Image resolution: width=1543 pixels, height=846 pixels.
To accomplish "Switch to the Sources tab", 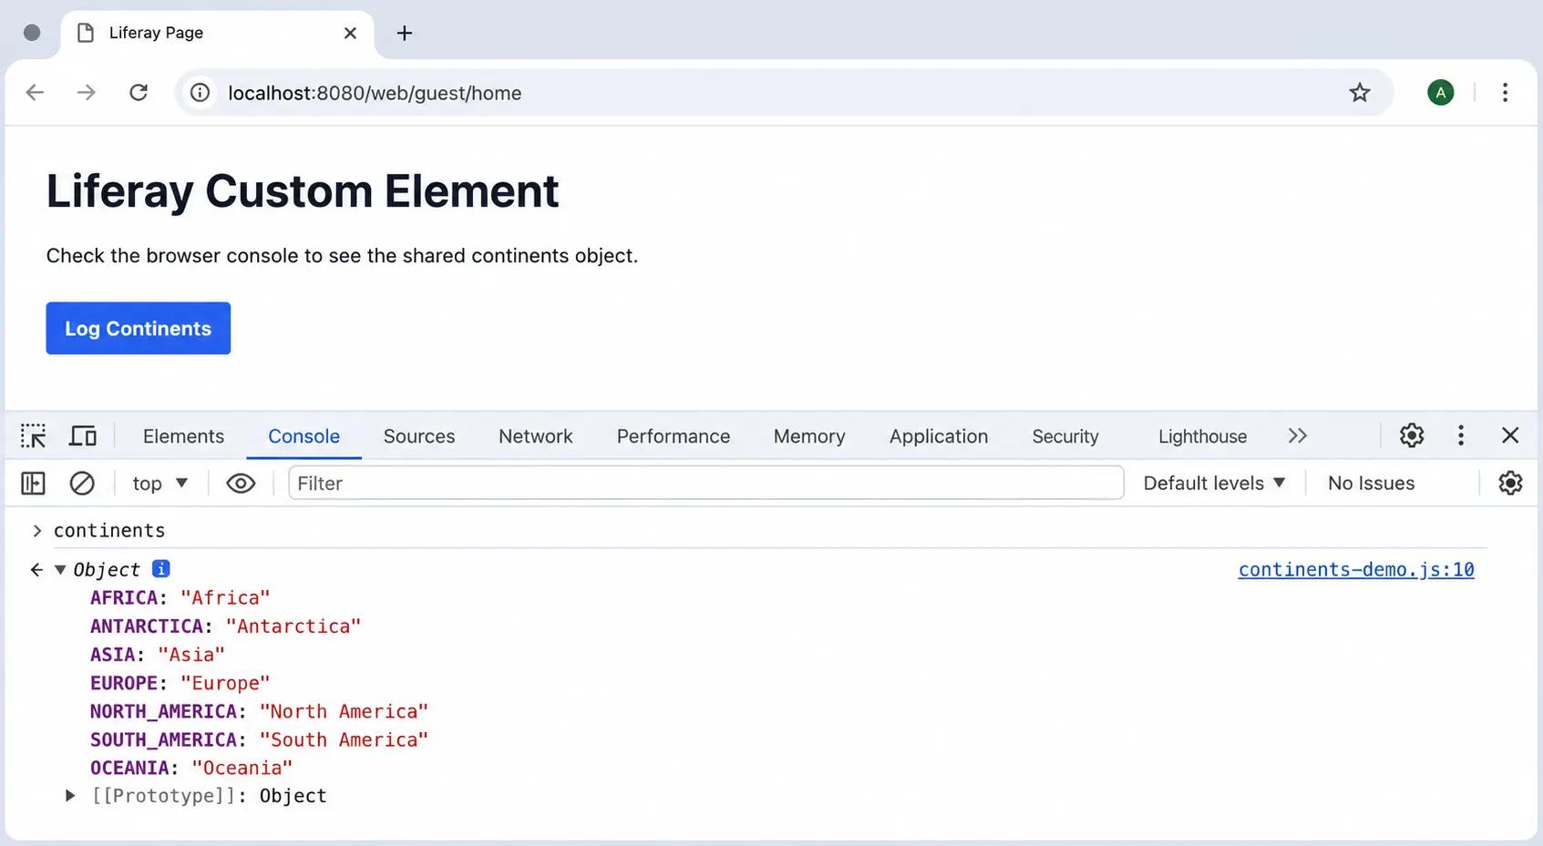I will [x=419, y=436].
